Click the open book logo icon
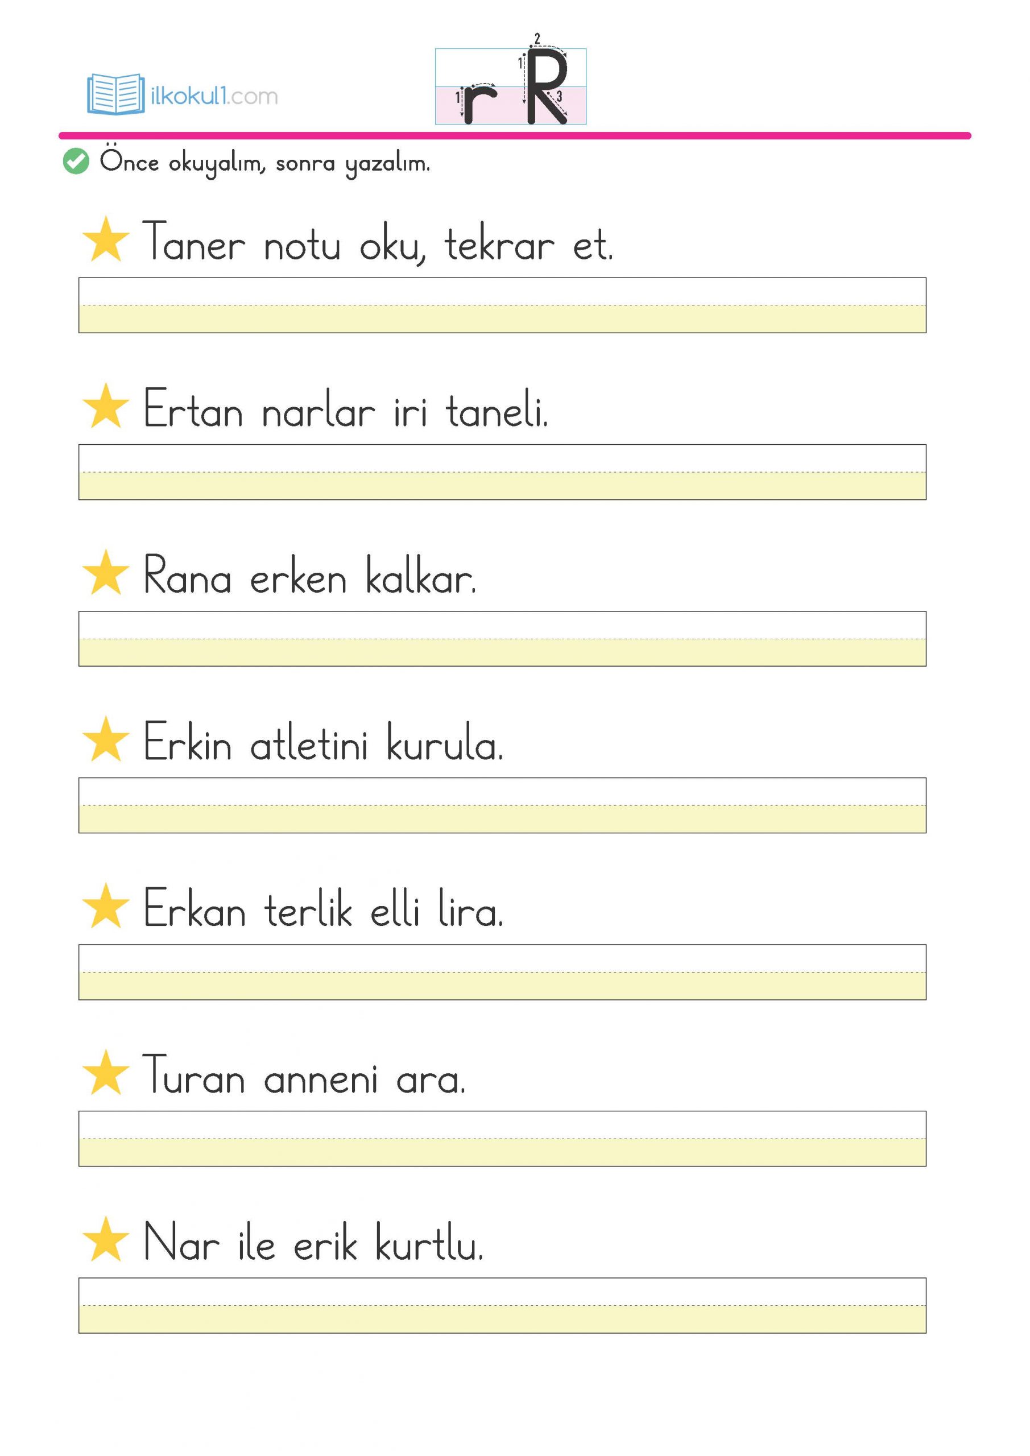 115,94
